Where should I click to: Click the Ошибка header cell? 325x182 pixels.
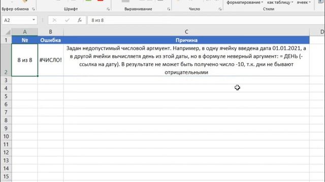[x=51, y=40]
